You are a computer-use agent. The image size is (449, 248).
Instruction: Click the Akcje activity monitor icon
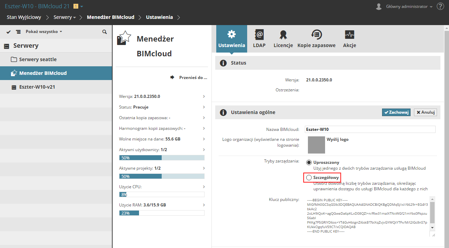coord(349,34)
